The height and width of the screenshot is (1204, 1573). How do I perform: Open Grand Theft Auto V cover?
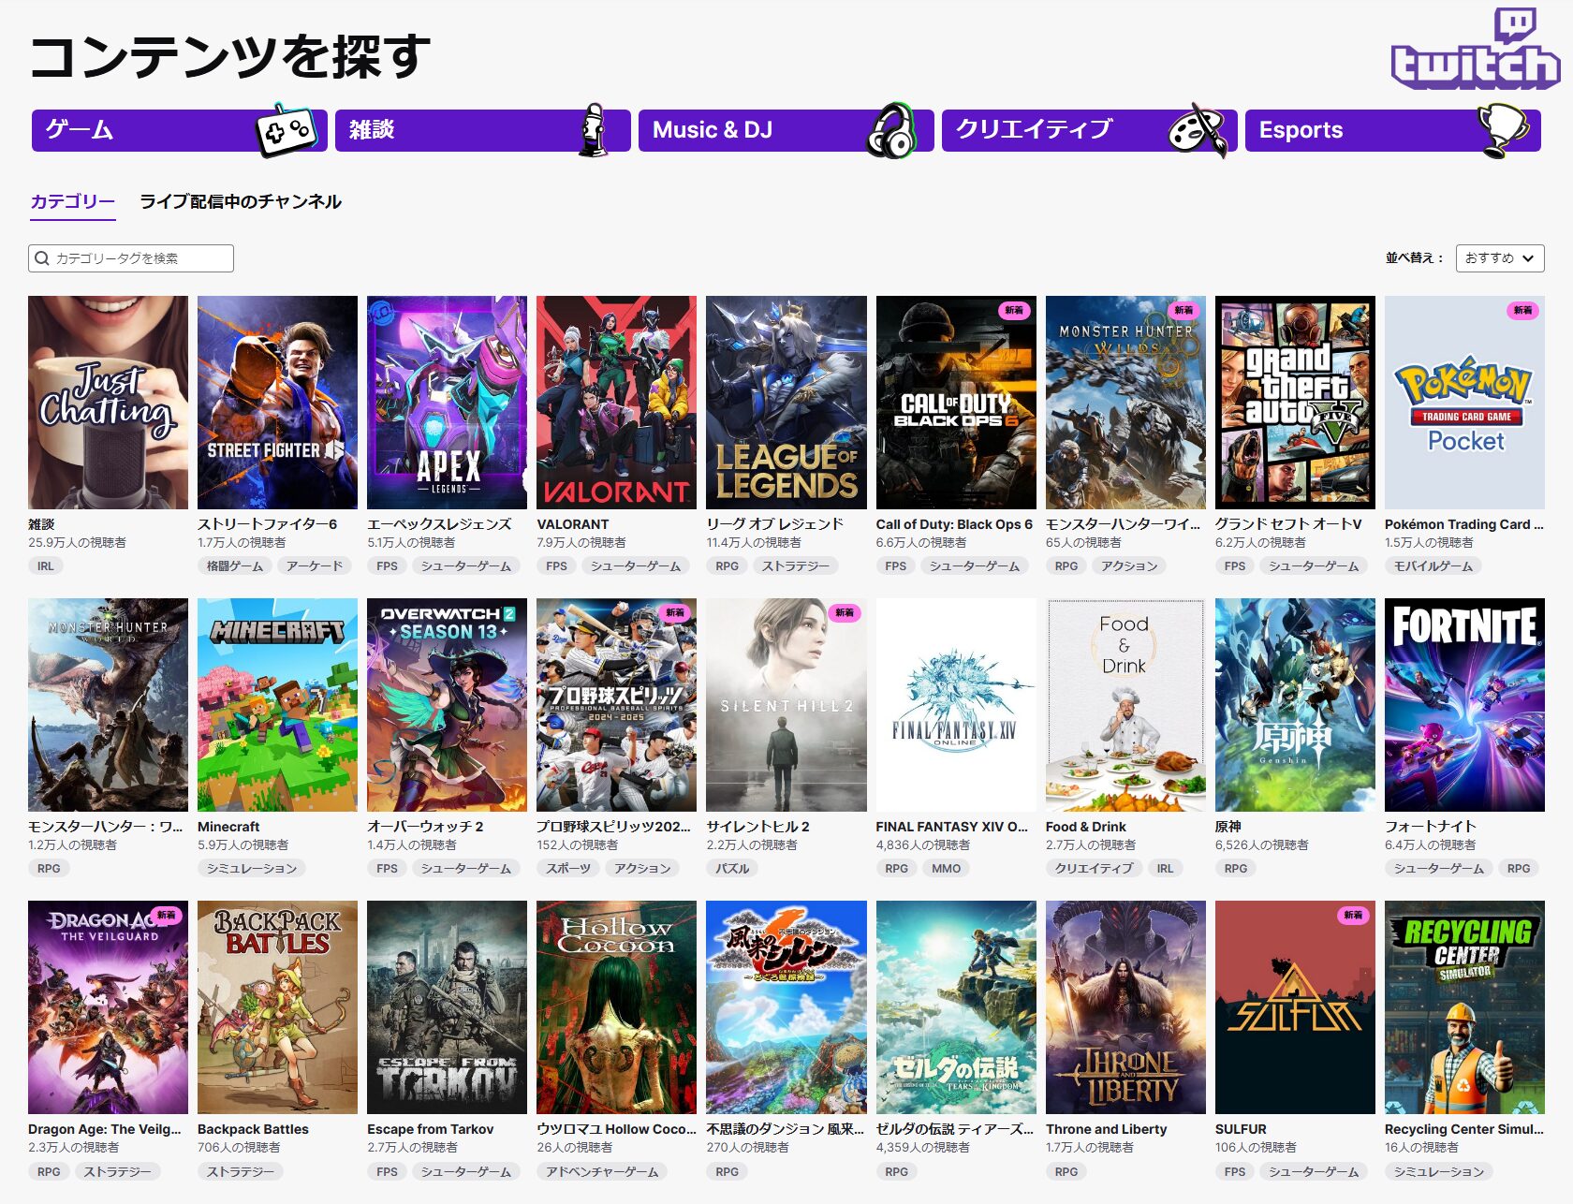tap(1295, 403)
